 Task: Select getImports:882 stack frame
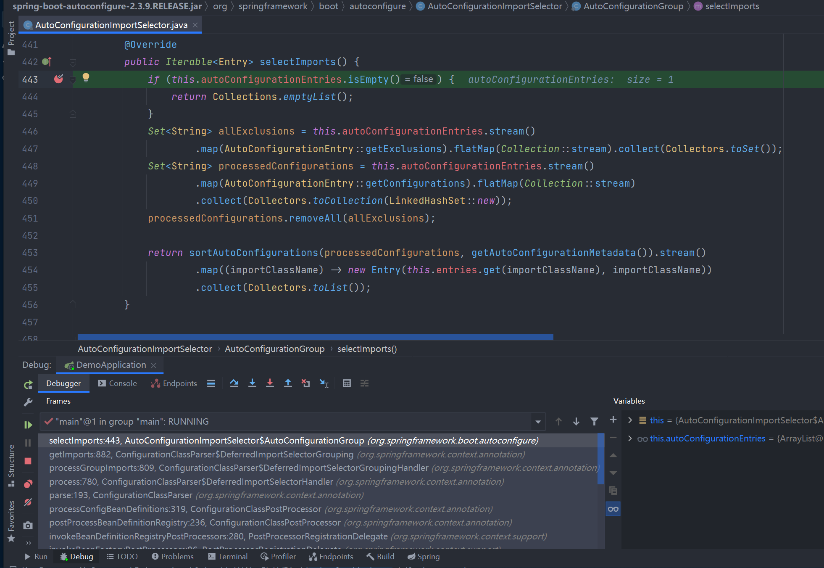click(x=317, y=454)
